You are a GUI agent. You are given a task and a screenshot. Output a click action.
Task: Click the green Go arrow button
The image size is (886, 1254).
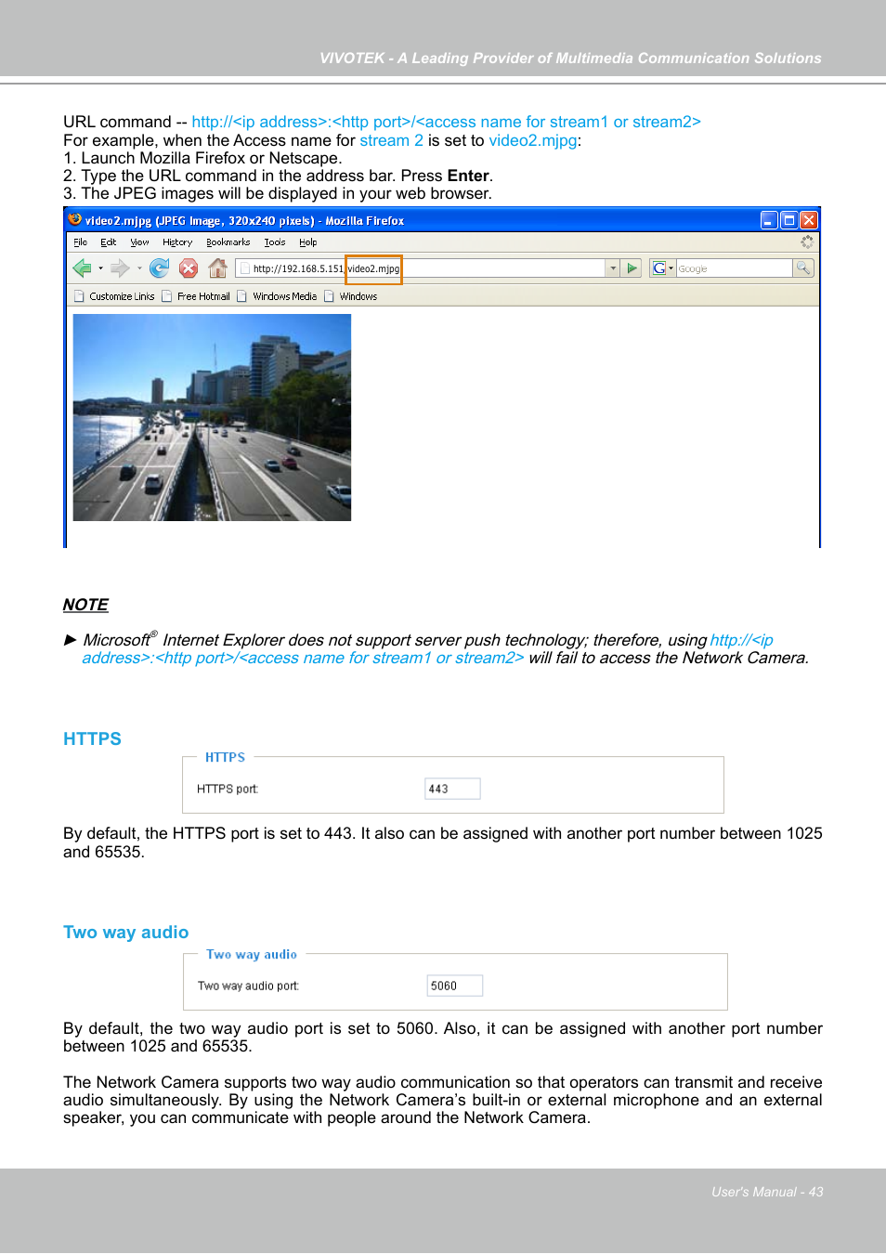(632, 268)
